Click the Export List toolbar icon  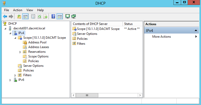(45, 17)
